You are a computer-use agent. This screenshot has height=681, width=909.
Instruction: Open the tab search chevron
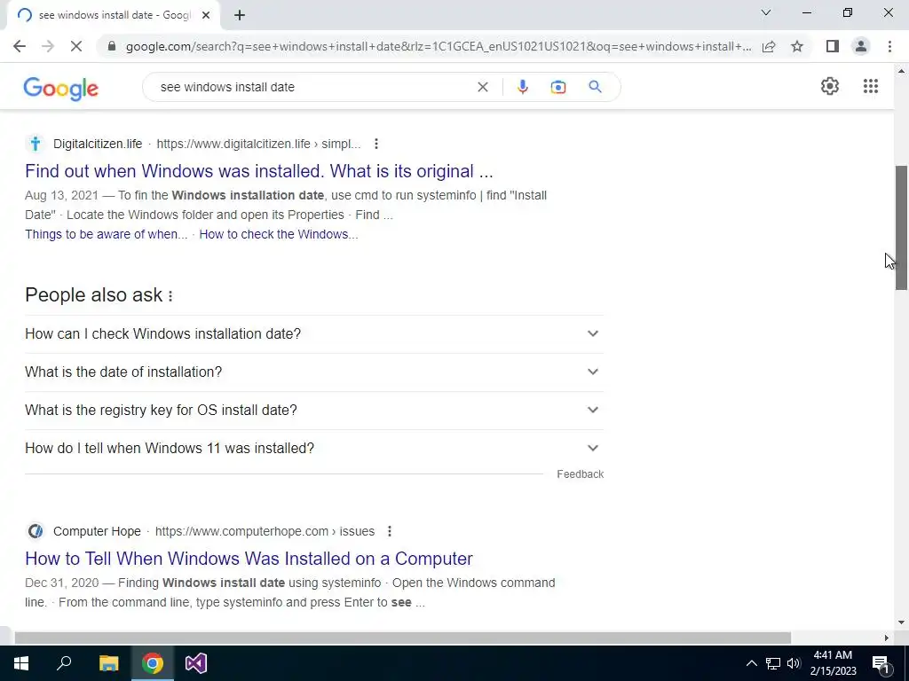coord(766,12)
